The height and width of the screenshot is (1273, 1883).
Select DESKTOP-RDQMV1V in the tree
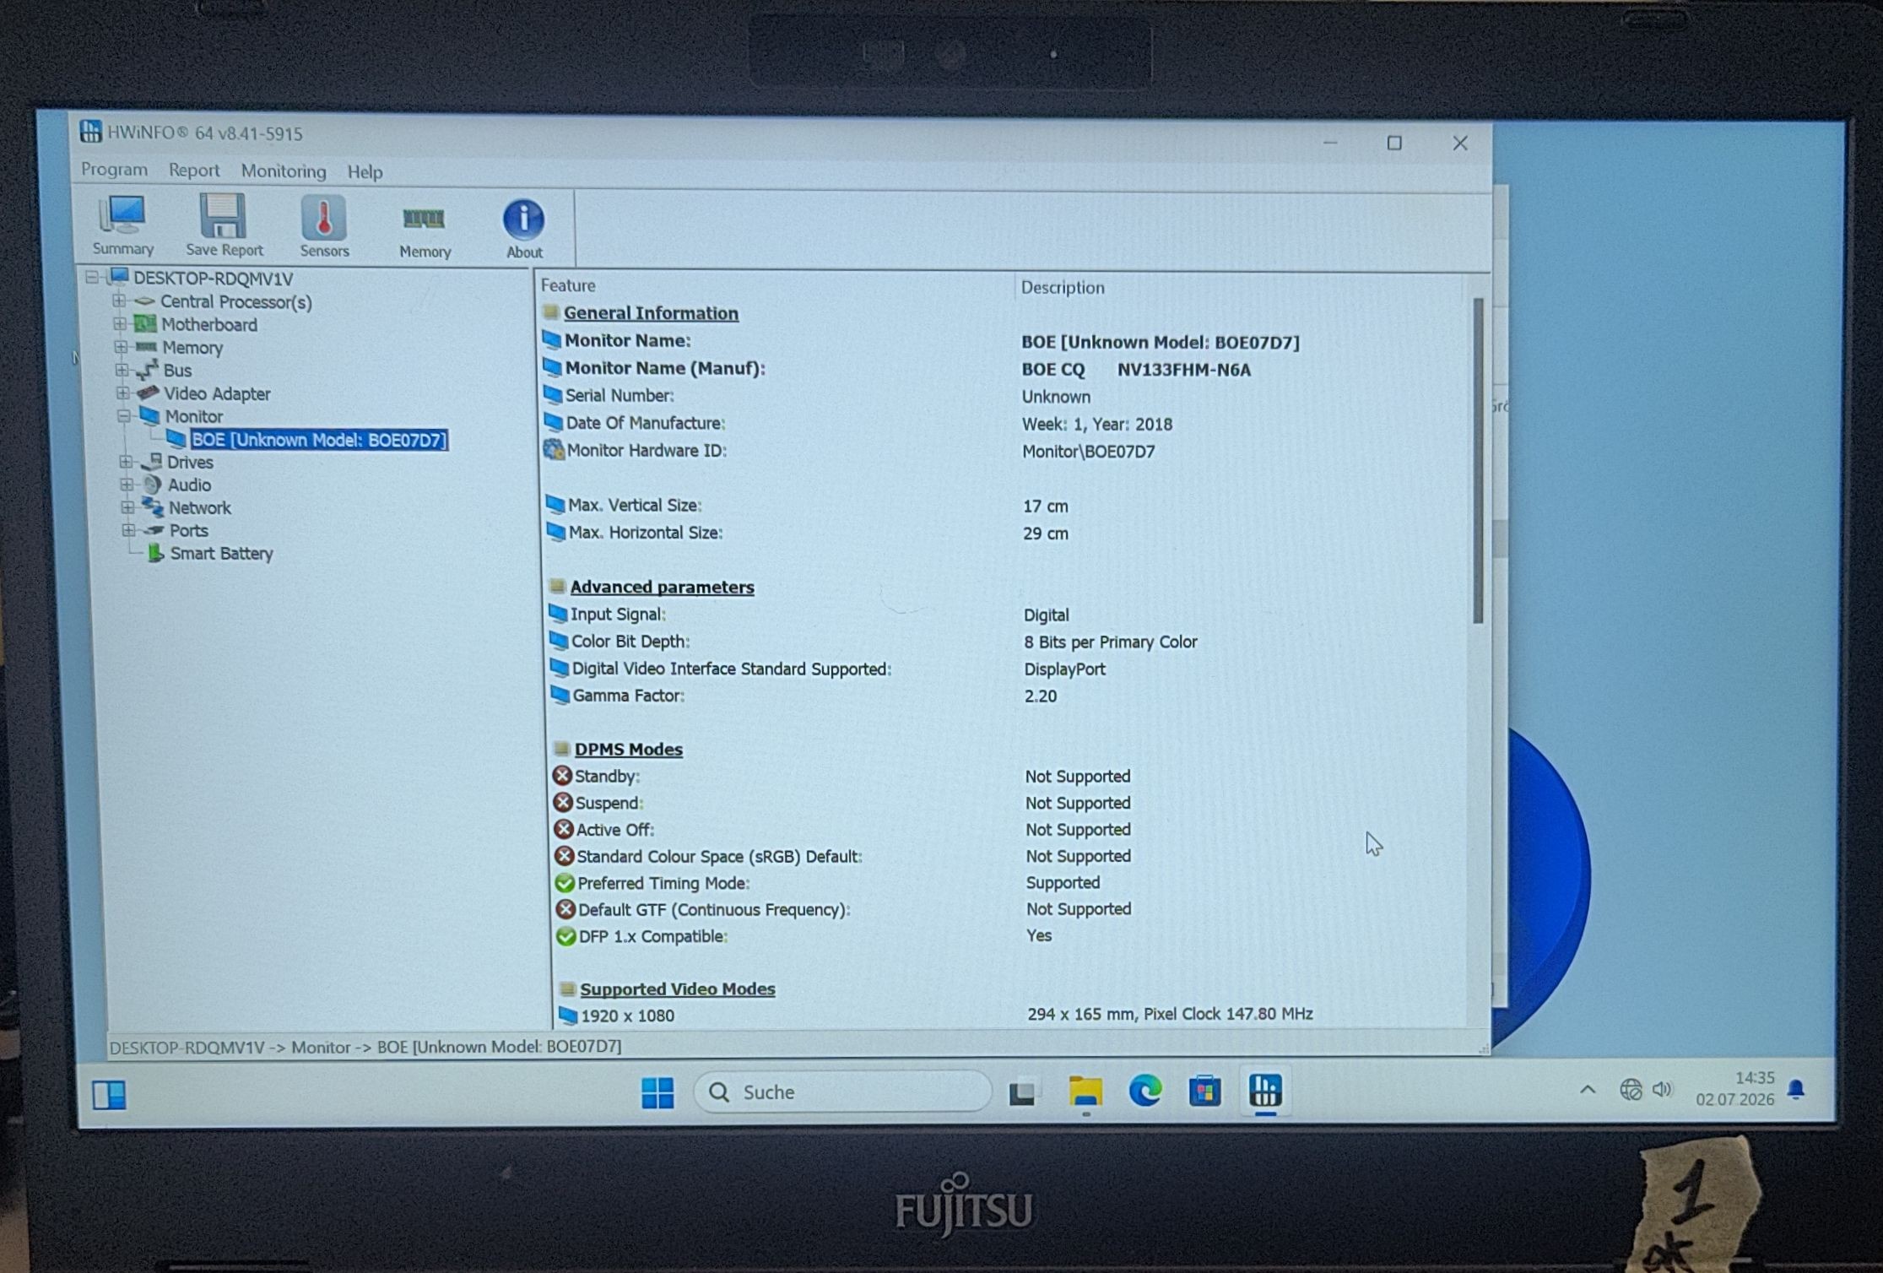[x=213, y=278]
